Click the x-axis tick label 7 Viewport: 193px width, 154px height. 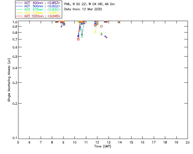[41, 143]
